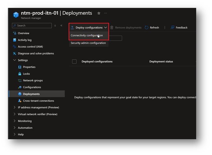Screen dimensions: 212x155
Task: Click the Network groups icon
Action: point(20,81)
